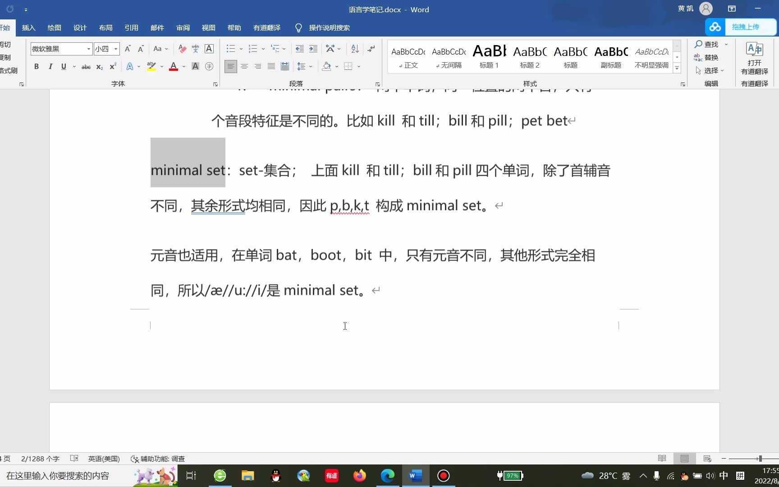Decrease font size with the A-down icon
Viewport: 779px width, 487px height.
[x=141, y=49]
